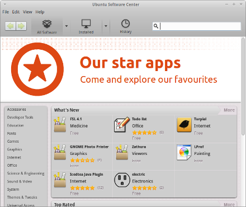The image size is (246, 207).
Task: Go back with the left arrow button
Action: coord(11,26)
